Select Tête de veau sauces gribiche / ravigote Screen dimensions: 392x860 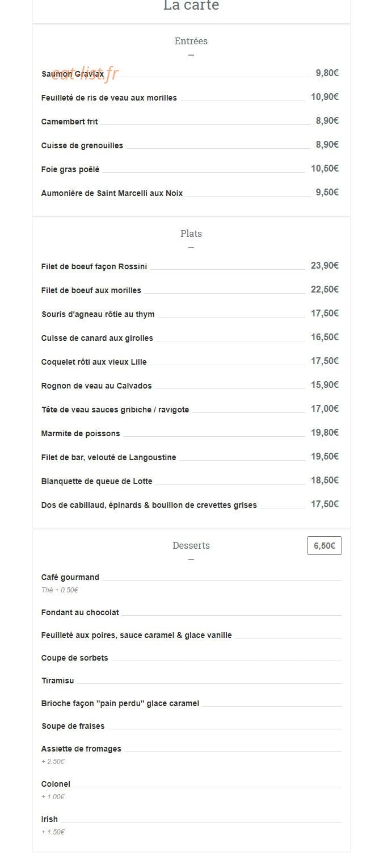(x=115, y=410)
